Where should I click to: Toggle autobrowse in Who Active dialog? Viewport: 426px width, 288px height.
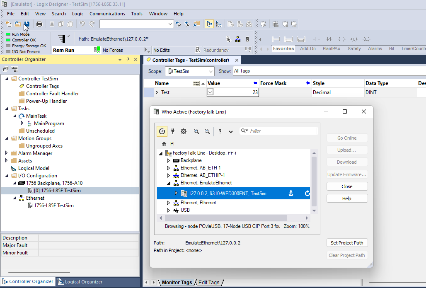pyautogui.click(x=162, y=131)
